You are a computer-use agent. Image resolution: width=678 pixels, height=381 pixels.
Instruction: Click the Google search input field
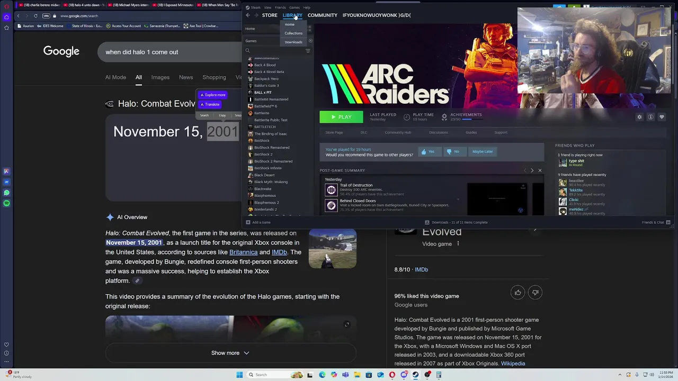[x=169, y=52]
